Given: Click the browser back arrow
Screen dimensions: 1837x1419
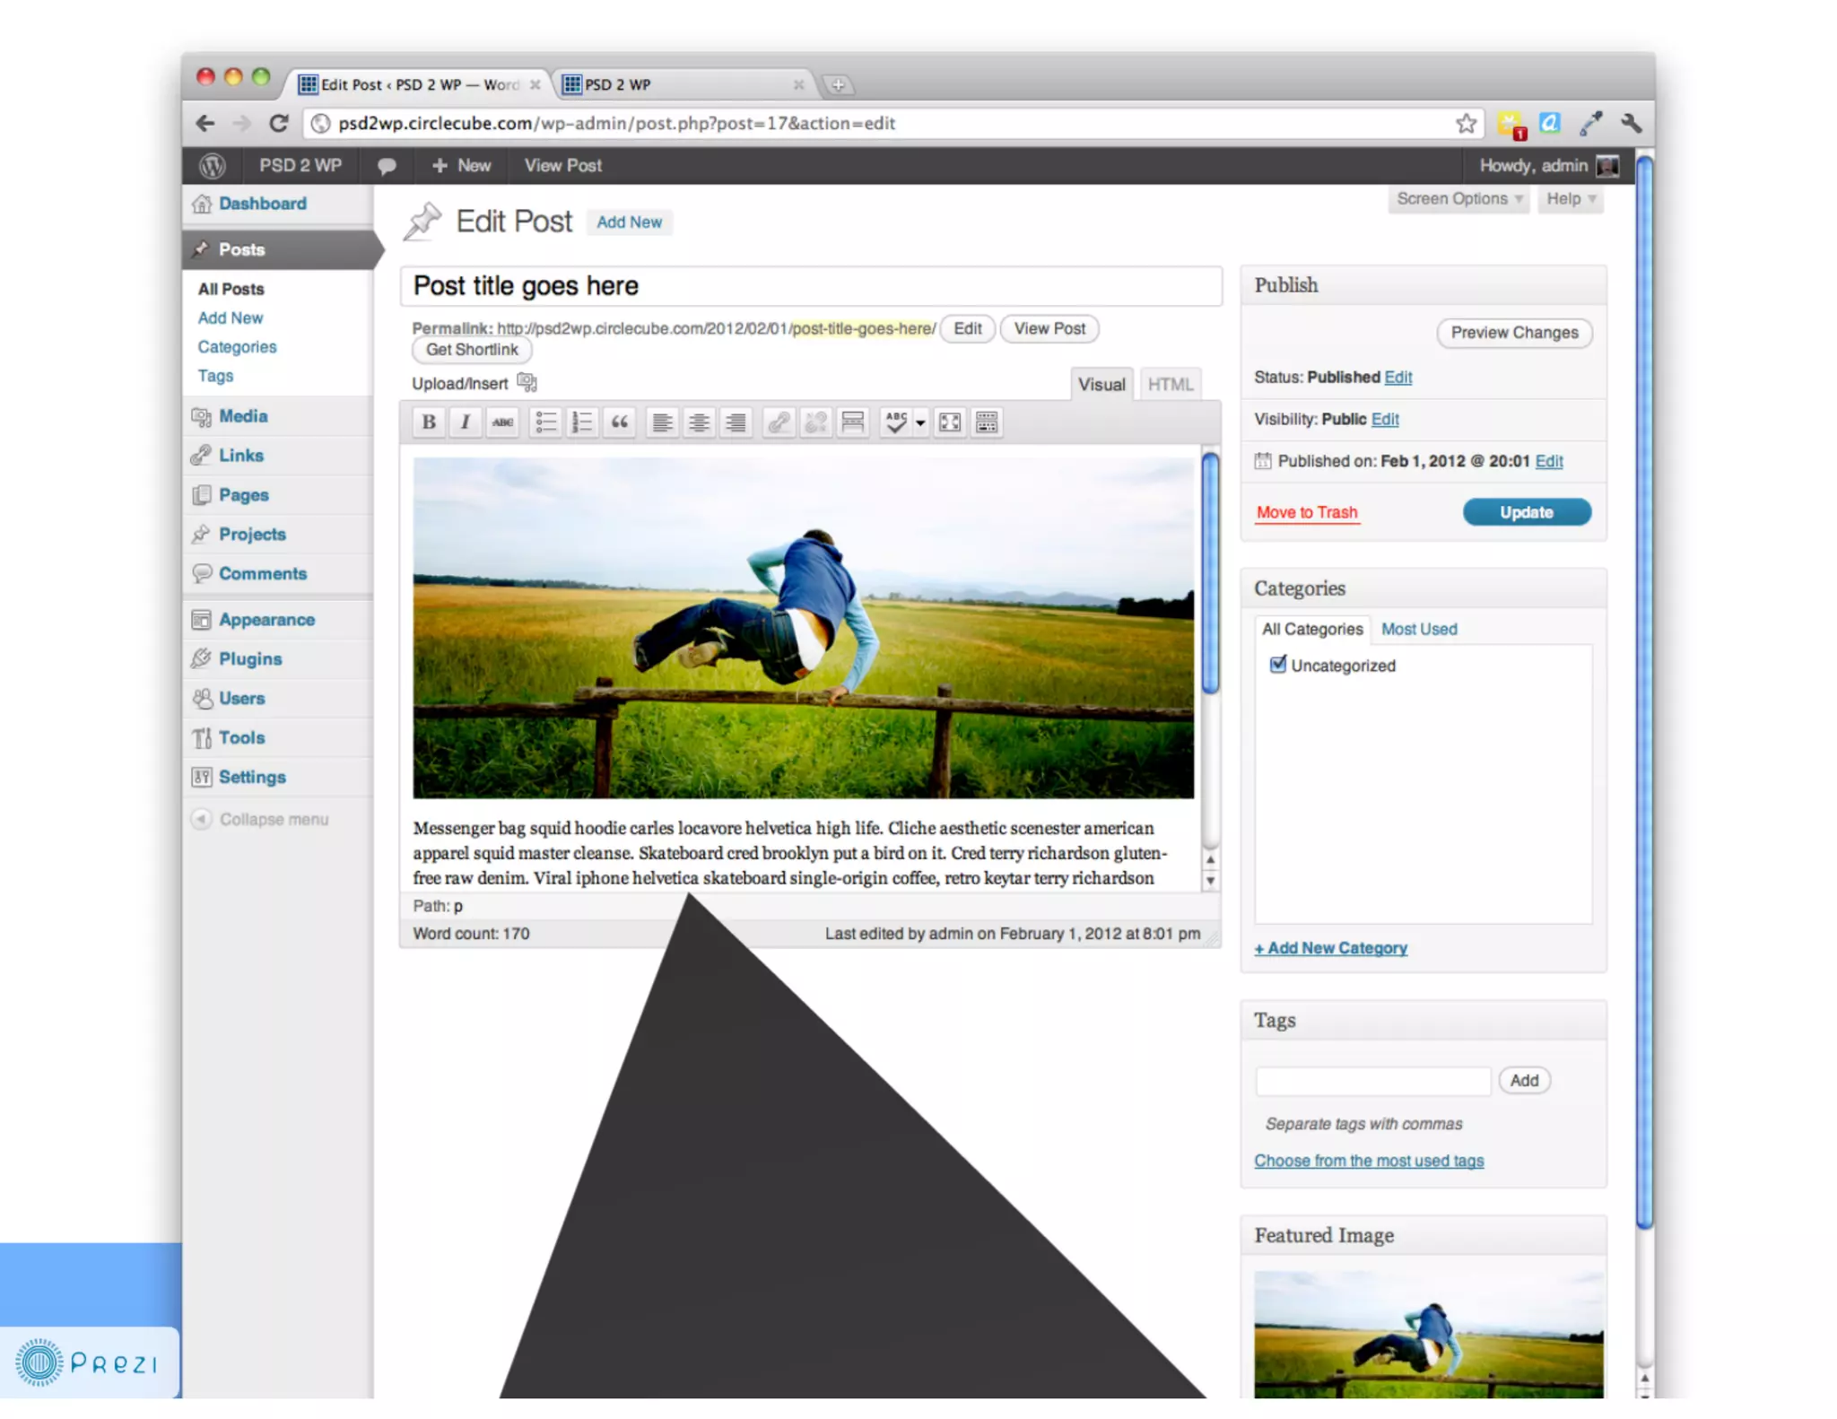Looking at the screenshot, I should pyautogui.click(x=205, y=123).
